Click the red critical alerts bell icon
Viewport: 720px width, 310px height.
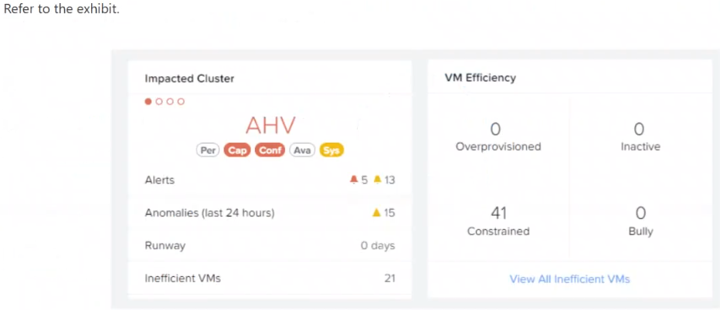[354, 180]
